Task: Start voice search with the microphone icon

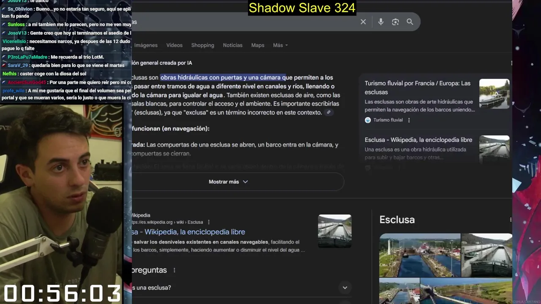Action: click(381, 22)
